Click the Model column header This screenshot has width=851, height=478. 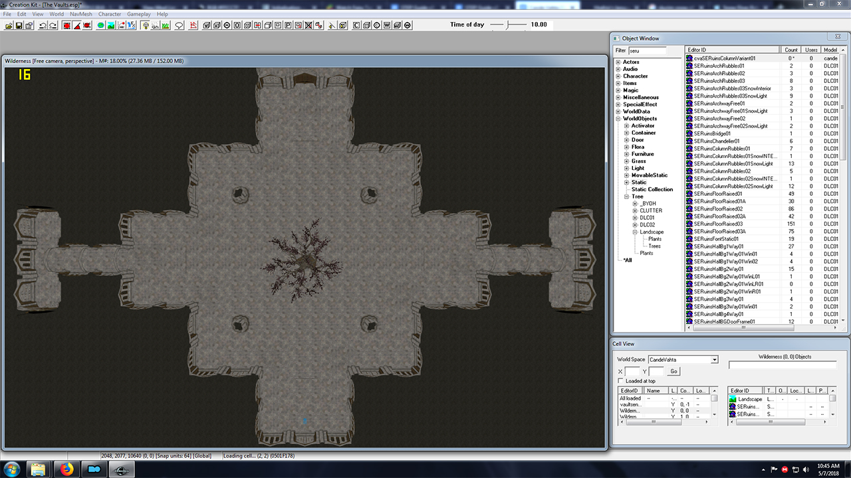coord(830,50)
